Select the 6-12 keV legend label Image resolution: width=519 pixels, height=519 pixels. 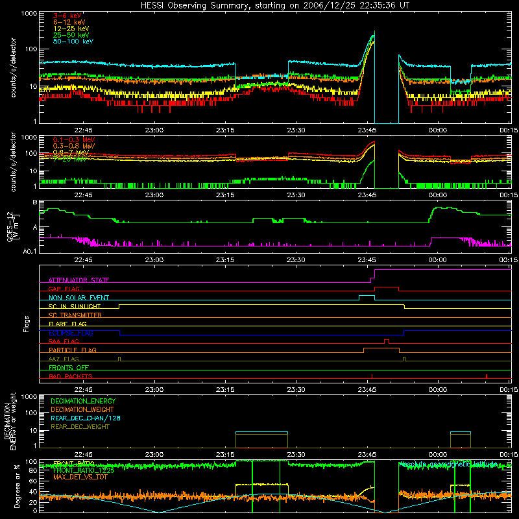[69, 22]
